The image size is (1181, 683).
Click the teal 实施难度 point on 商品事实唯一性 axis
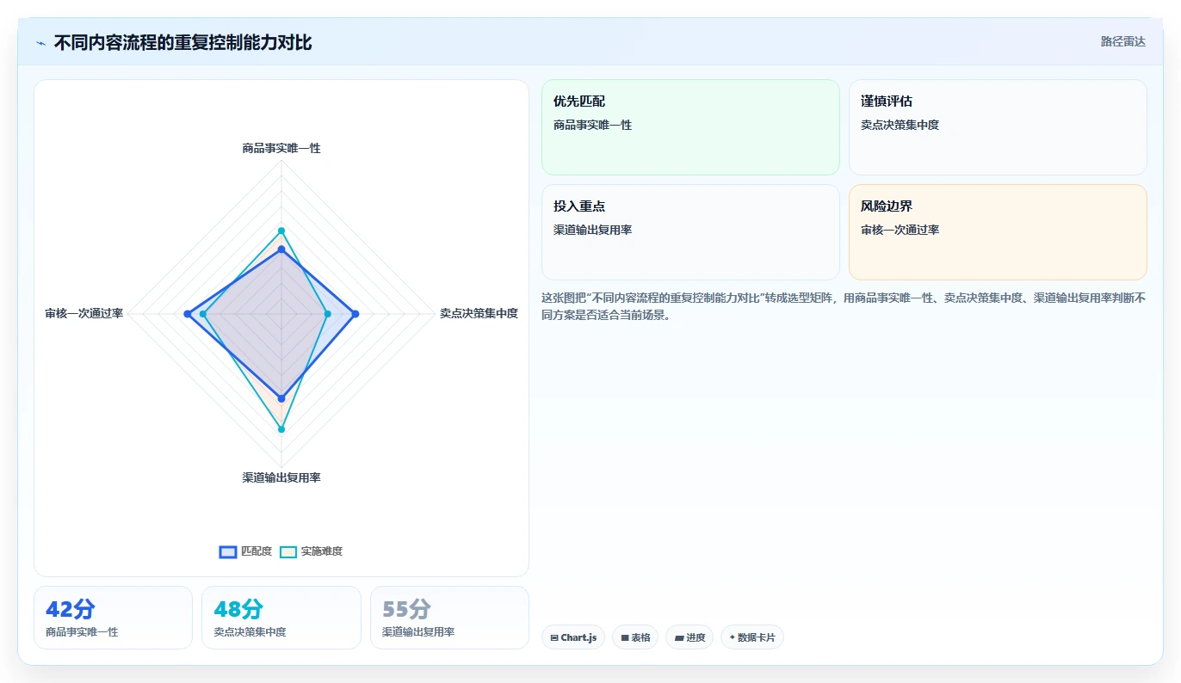pos(281,231)
